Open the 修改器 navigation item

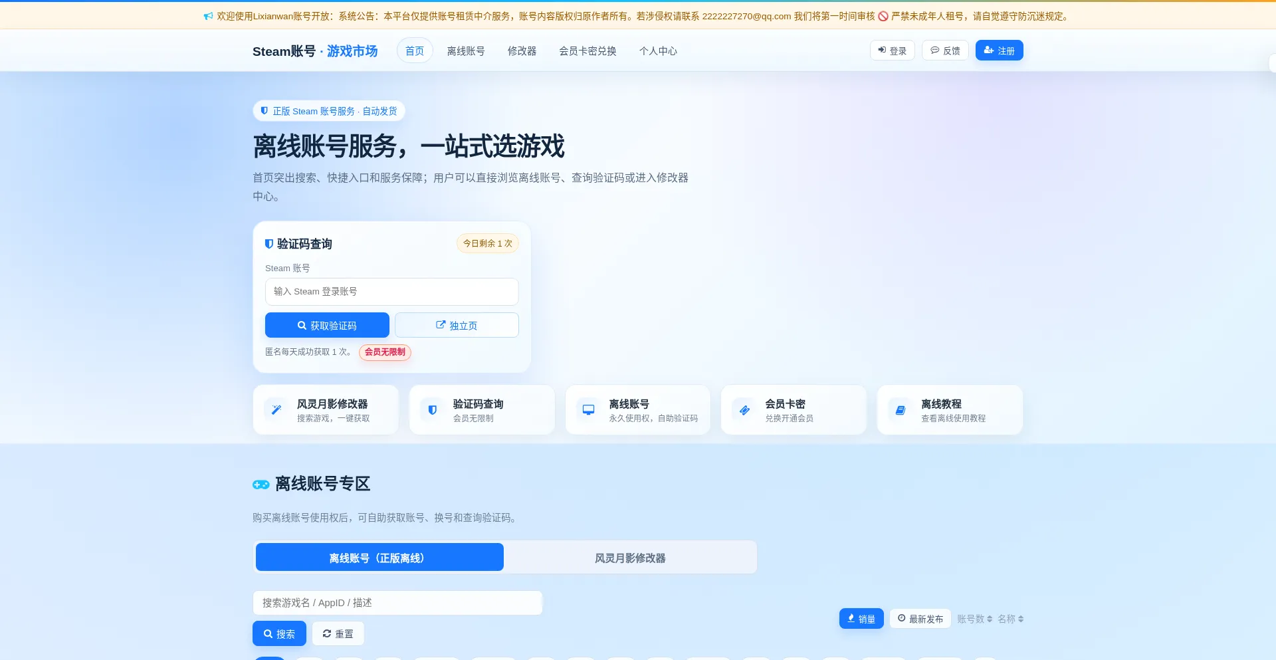pyautogui.click(x=522, y=51)
